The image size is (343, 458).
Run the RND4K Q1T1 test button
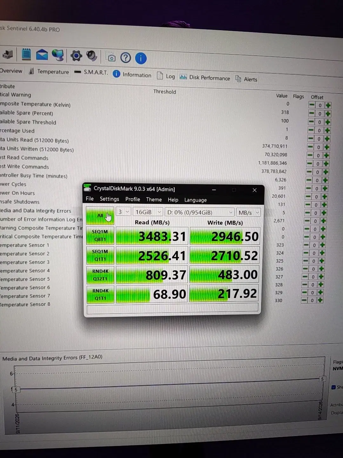(x=100, y=294)
